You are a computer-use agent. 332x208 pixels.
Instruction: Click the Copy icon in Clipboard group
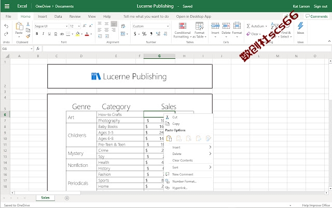pyautogui.click(x=28, y=30)
